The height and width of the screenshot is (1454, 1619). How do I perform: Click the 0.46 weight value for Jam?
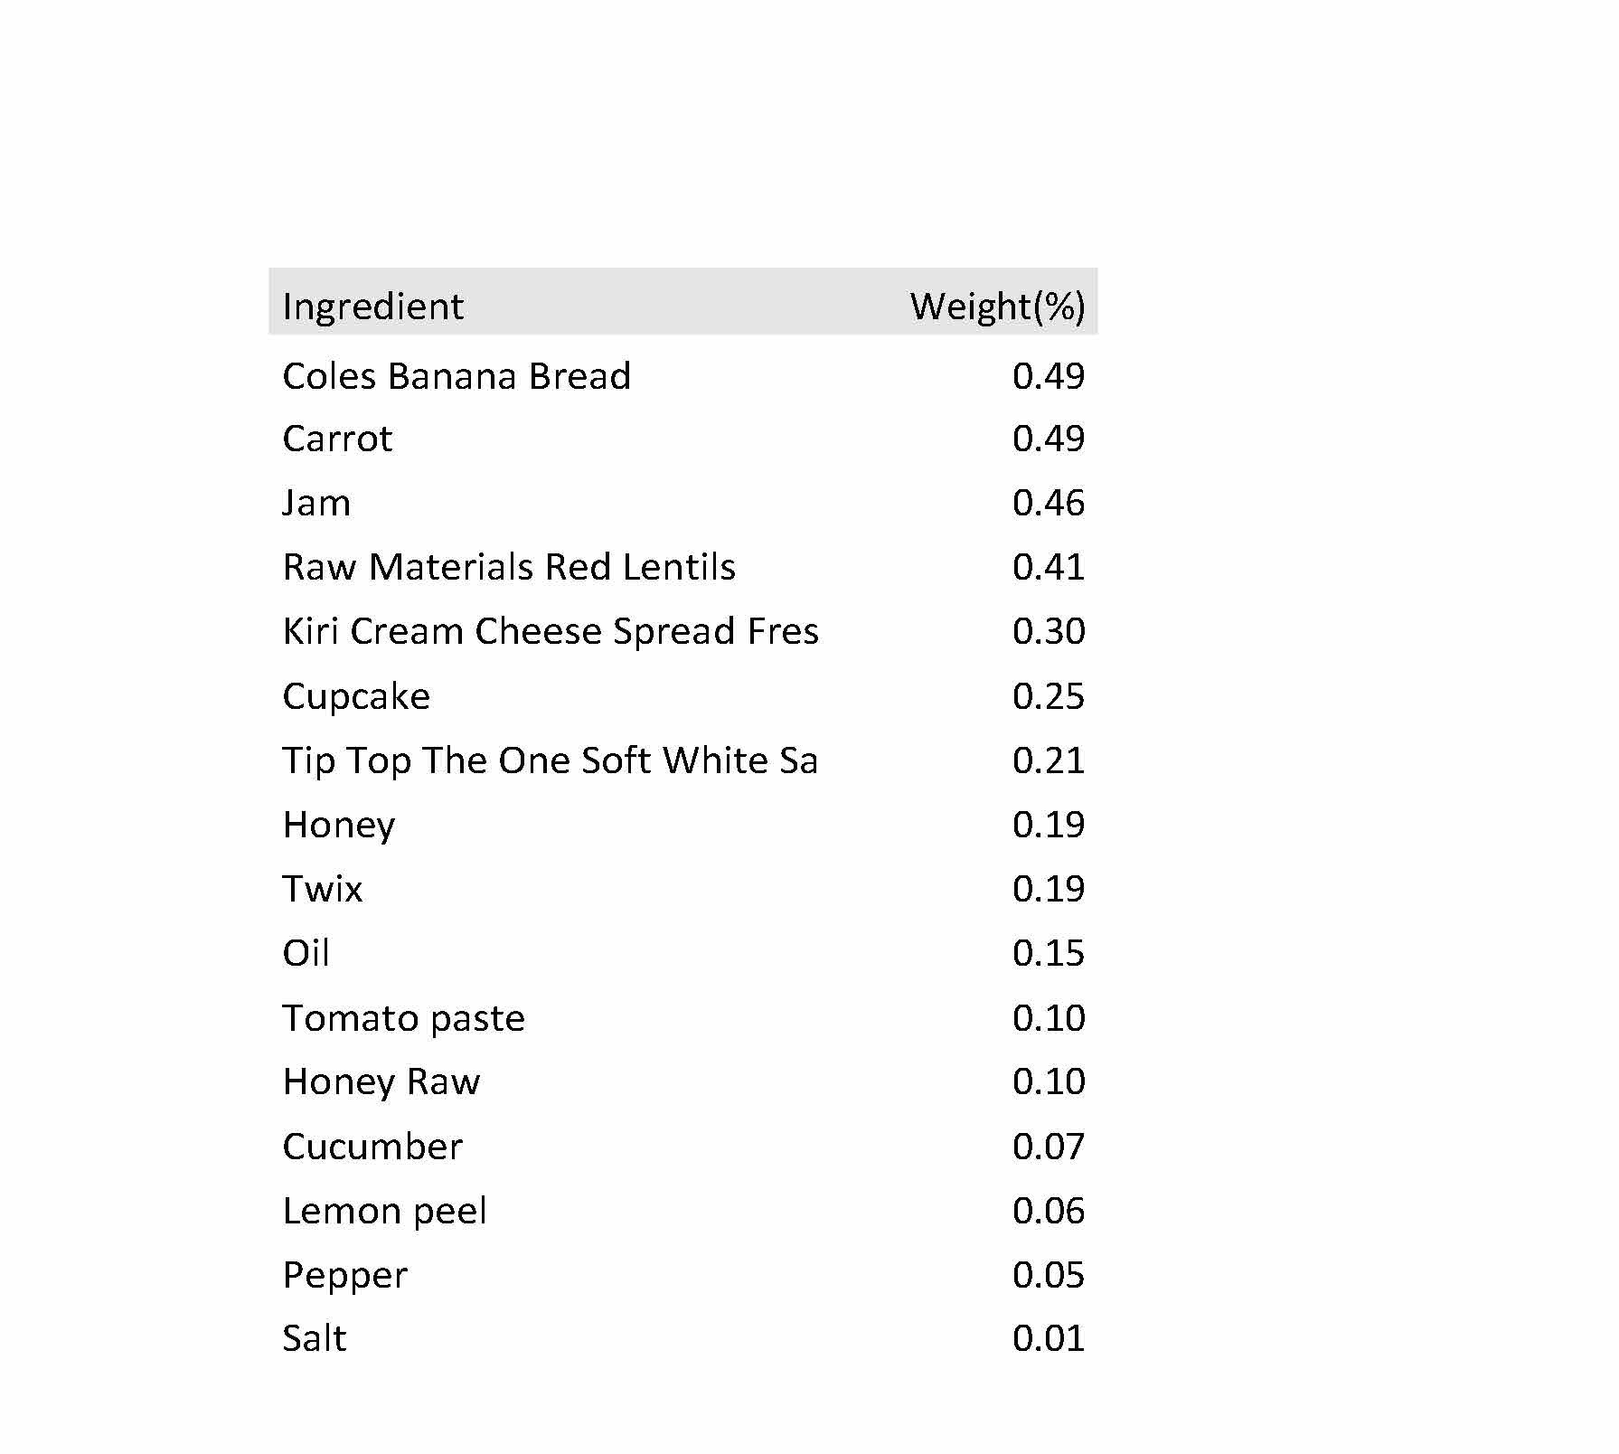click(x=1048, y=503)
